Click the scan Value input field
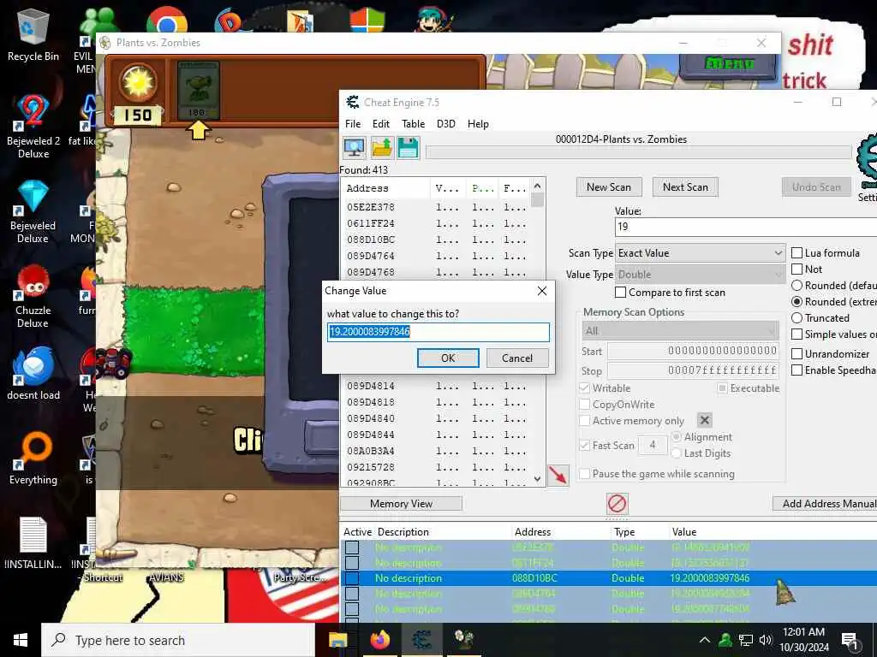The image size is (877, 657). tap(746, 226)
